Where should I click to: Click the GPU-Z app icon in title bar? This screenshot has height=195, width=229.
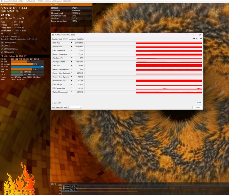pos(53,35)
